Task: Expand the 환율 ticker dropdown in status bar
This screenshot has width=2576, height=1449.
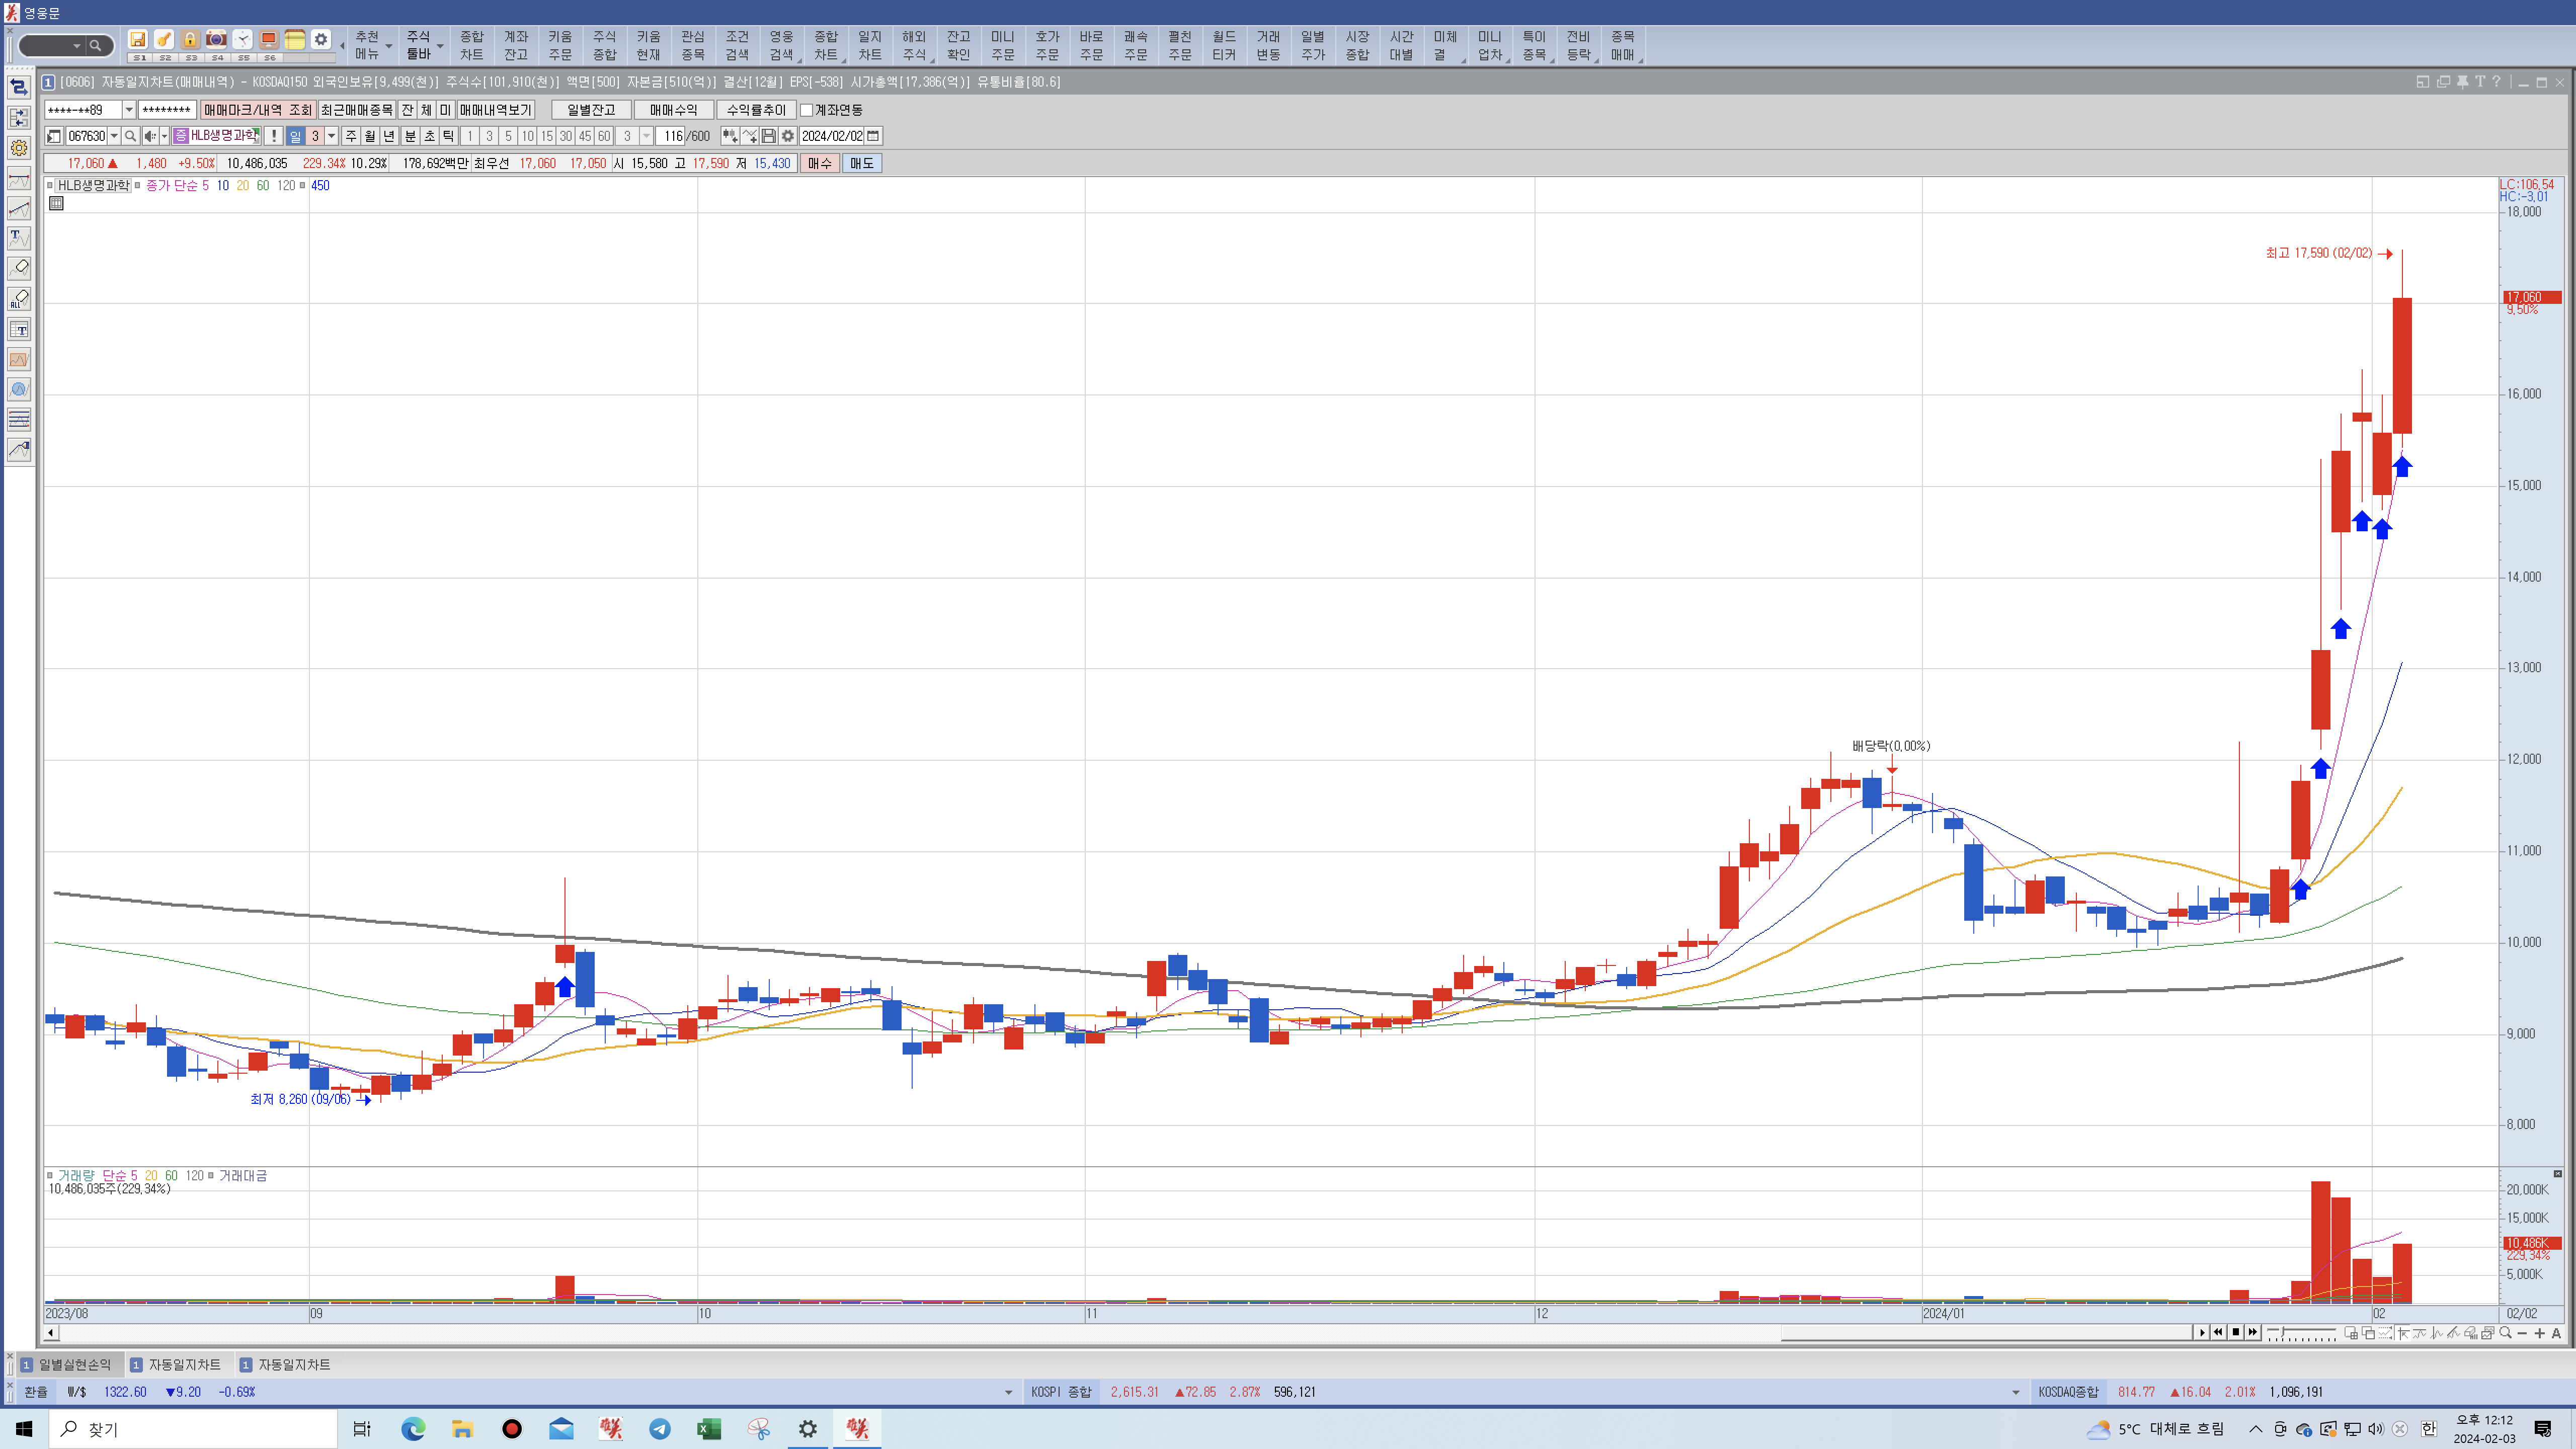Action: coord(1008,1392)
